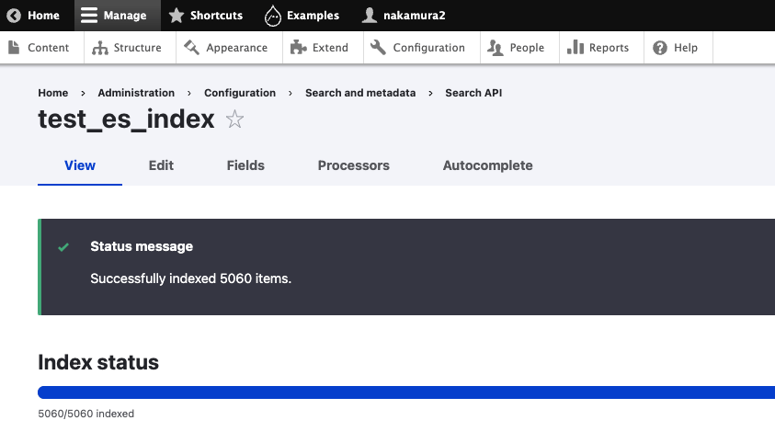Follow Search and metadata breadcrumb
This screenshot has width=775, height=443.
[x=360, y=93]
